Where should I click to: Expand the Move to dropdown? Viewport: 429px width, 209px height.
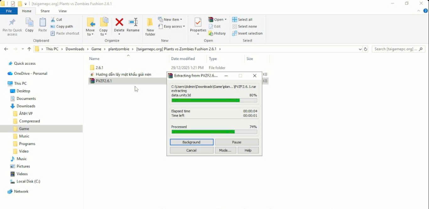(90, 34)
